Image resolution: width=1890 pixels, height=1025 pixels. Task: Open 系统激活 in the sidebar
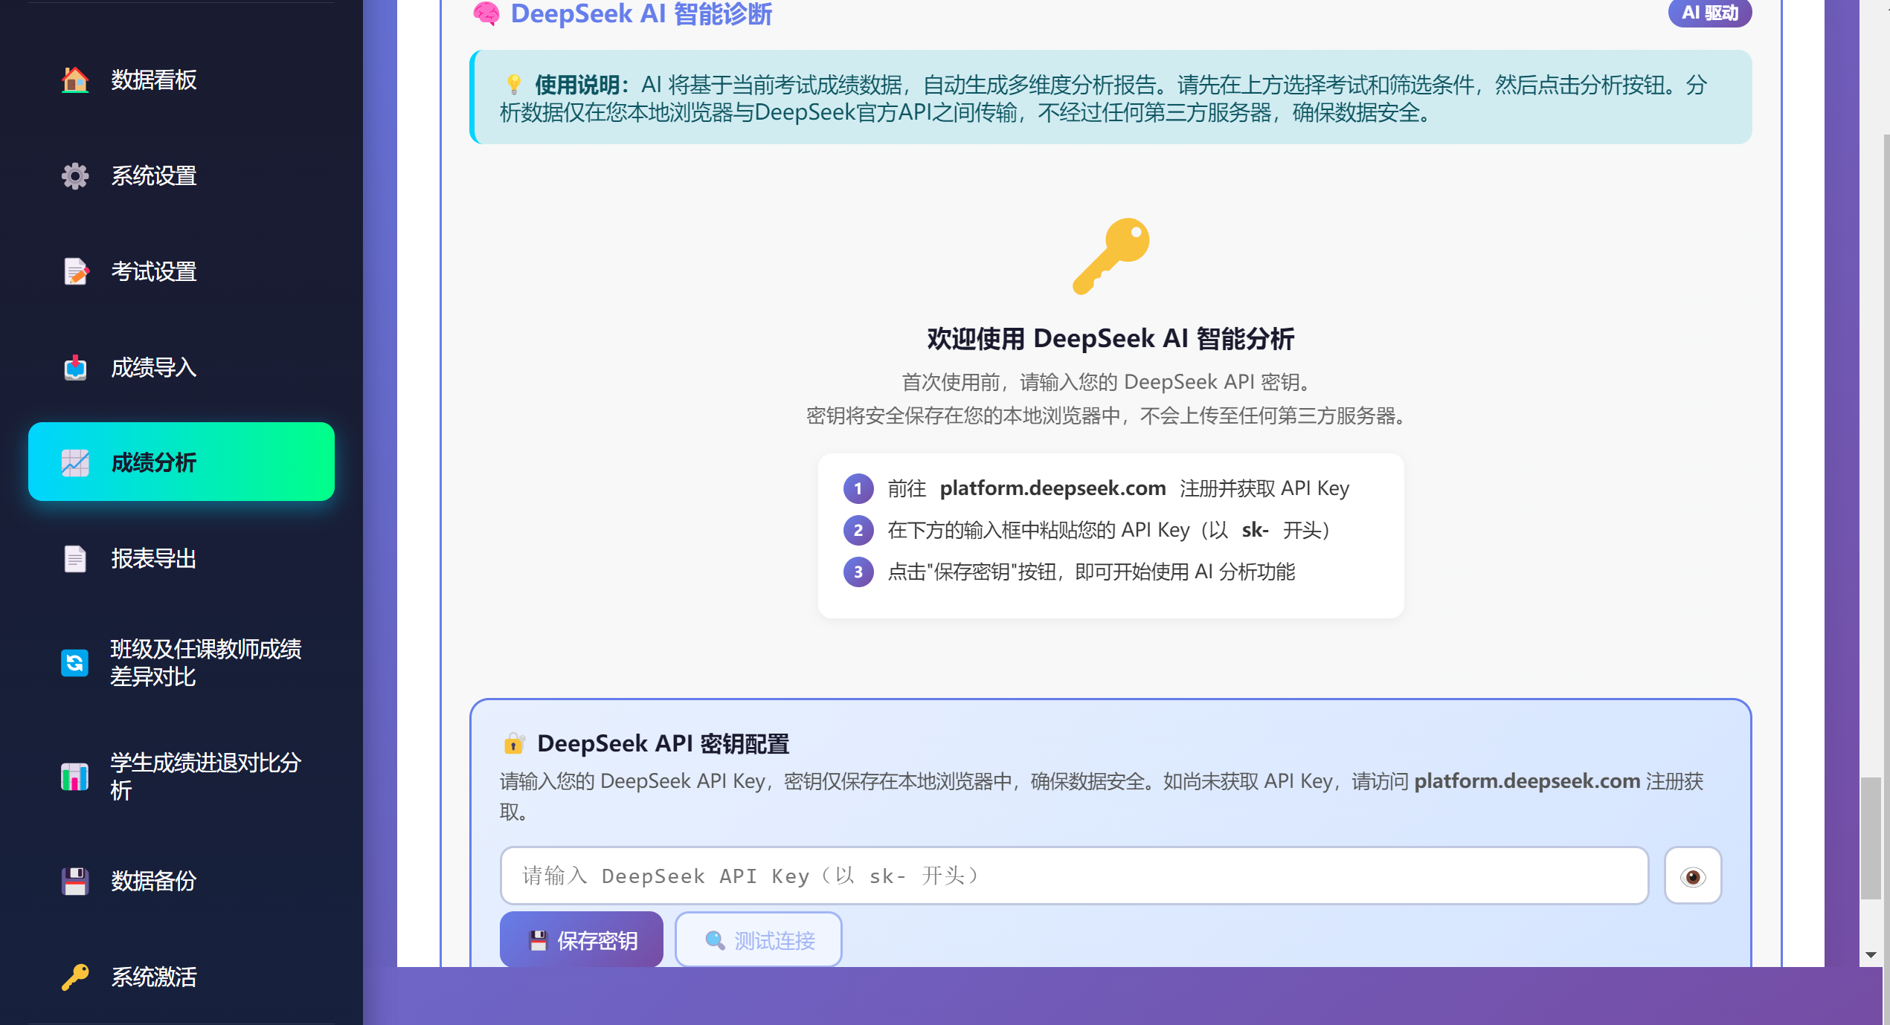pyautogui.click(x=181, y=977)
